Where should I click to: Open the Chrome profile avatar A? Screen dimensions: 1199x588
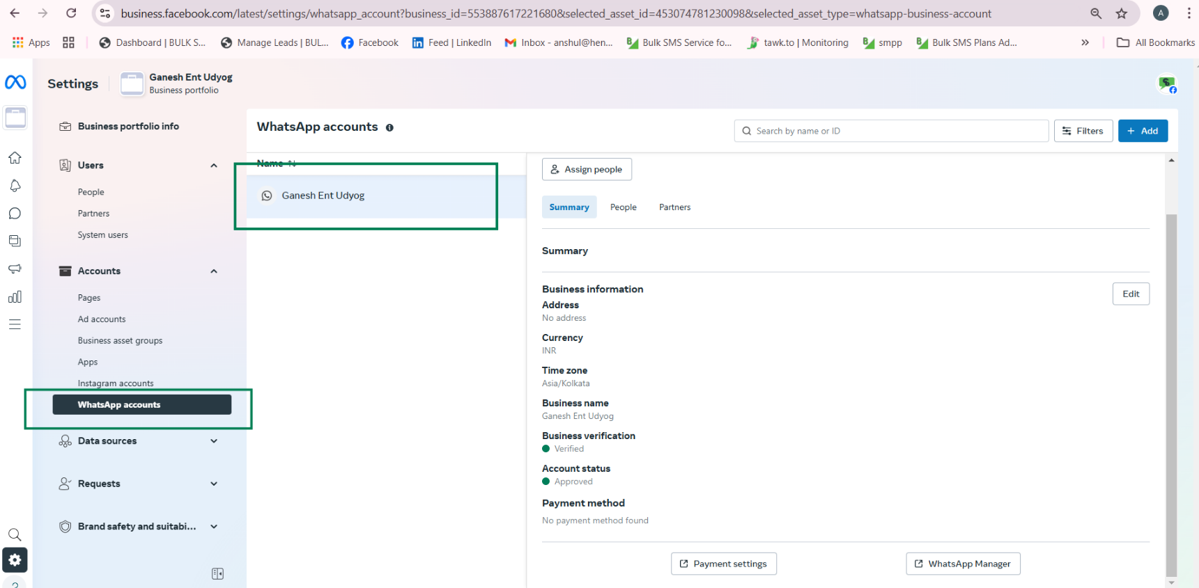[x=1161, y=13]
